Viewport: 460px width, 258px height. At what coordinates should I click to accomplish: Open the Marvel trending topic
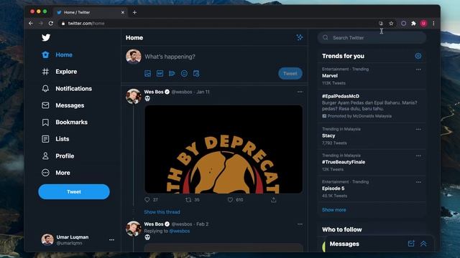click(x=330, y=76)
